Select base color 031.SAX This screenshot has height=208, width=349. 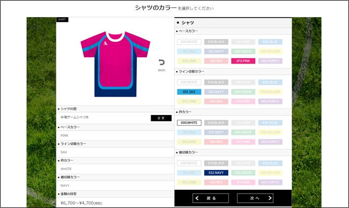coord(189,51)
